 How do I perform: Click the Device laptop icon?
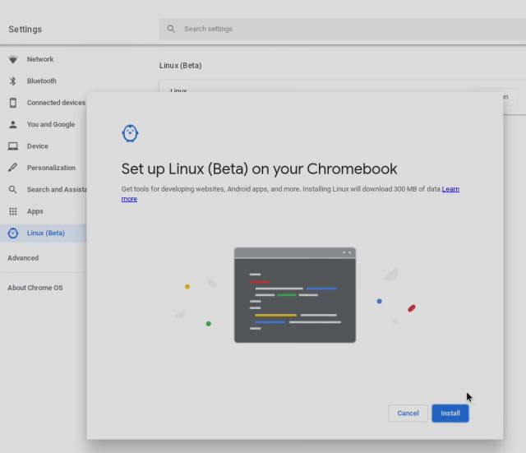pos(13,146)
